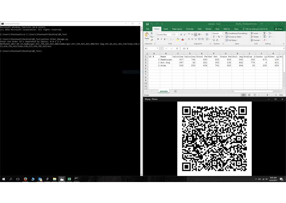Toggle Bottom Align in the Alignment group
This screenshot has width=286, height=203.
(x=195, y=34)
